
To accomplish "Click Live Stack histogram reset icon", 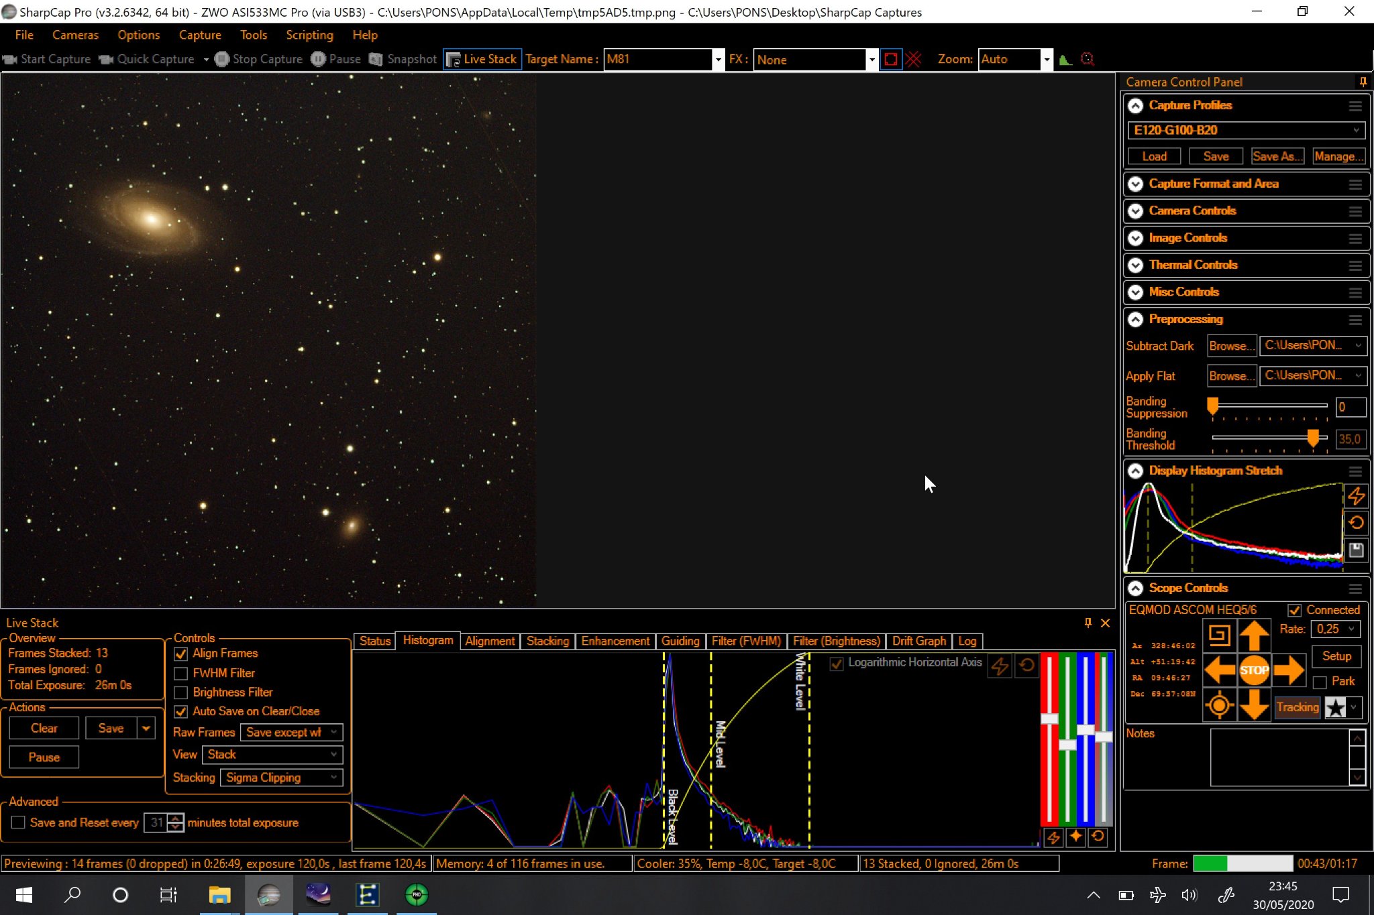I will (1026, 666).
